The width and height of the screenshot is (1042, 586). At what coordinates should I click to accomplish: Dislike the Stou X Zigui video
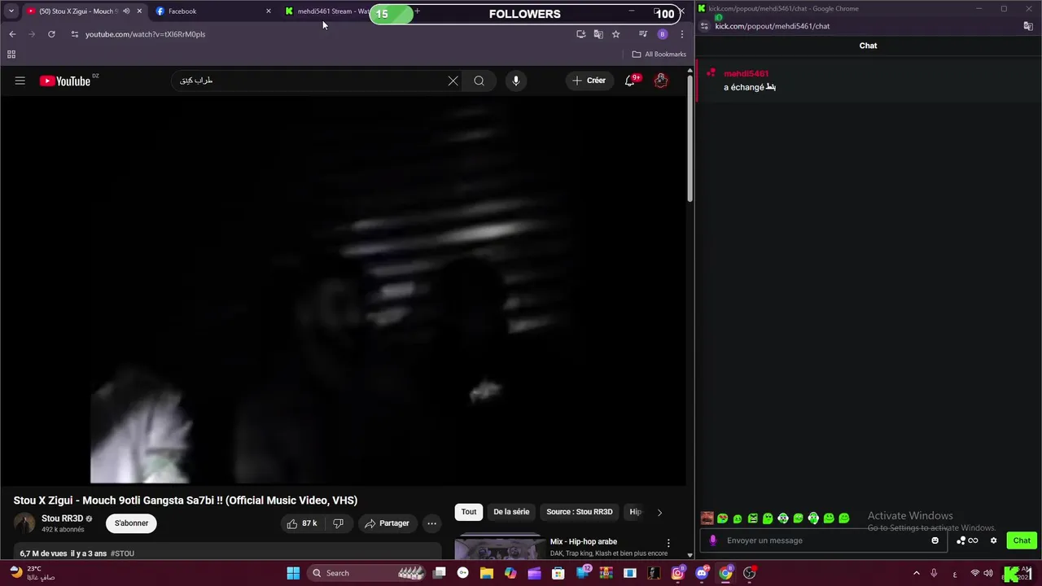tap(339, 523)
